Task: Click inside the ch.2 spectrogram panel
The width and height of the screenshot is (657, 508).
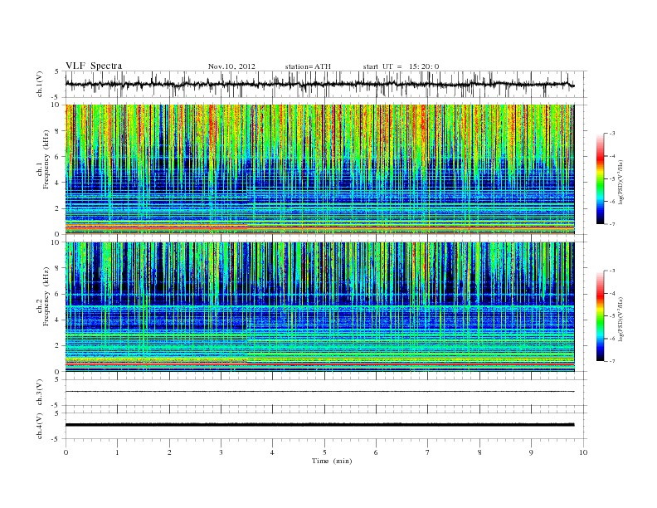Action: pyautogui.click(x=319, y=307)
